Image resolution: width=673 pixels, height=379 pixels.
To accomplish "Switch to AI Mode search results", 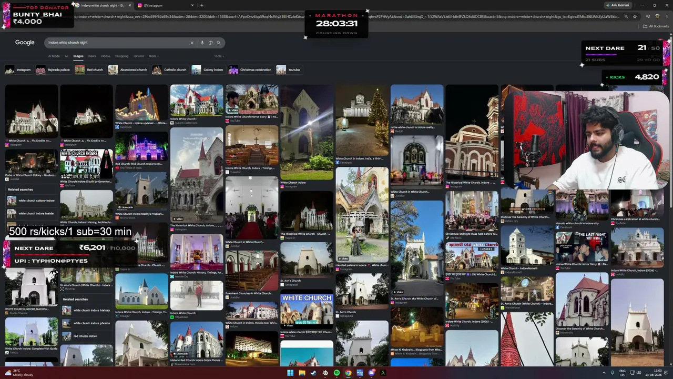I will click(54, 56).
